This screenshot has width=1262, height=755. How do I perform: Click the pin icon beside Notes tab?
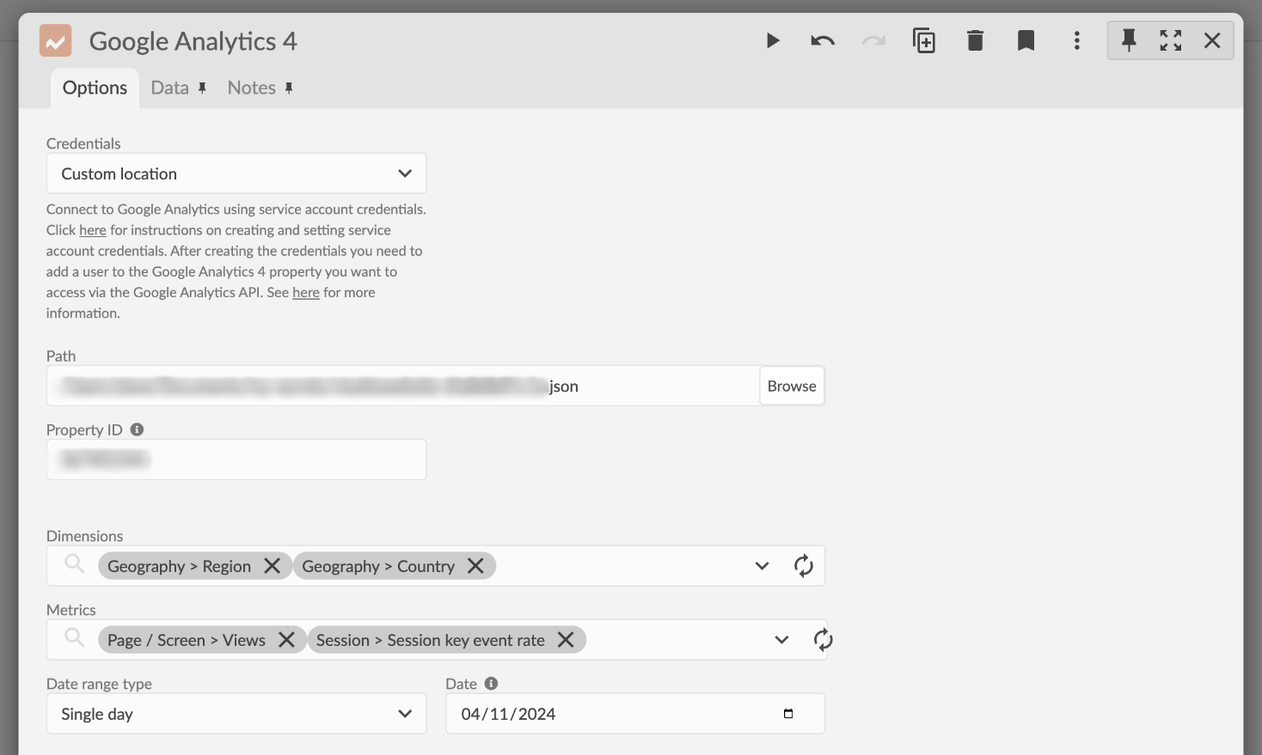[289, 88]
